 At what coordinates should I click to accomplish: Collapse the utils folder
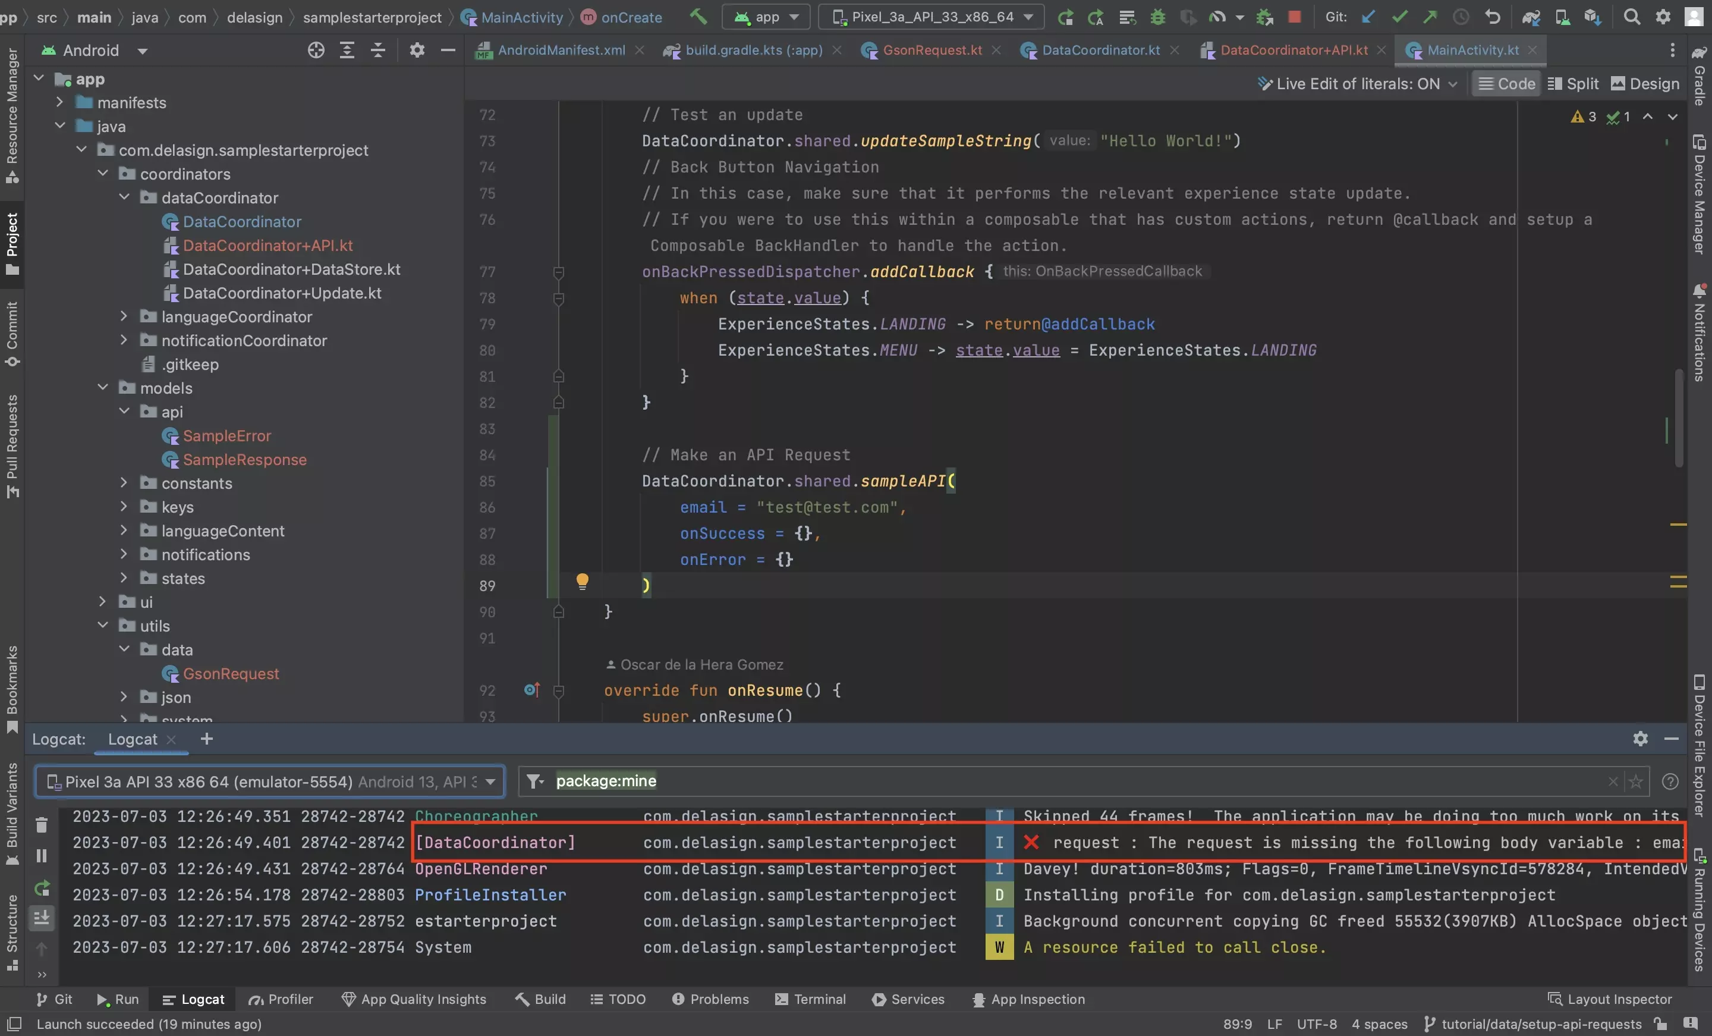103,625
